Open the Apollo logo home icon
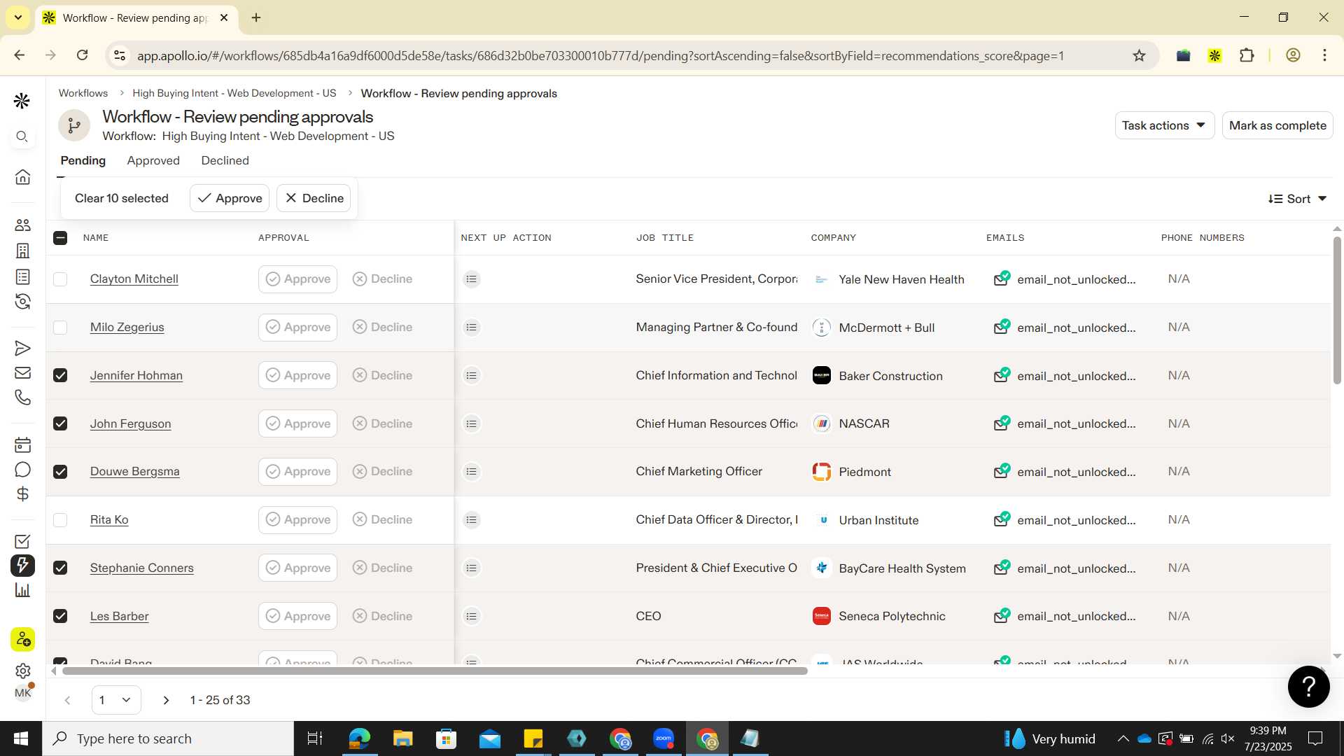Screen dimensions: 1344x756 (x=22, y=101)
